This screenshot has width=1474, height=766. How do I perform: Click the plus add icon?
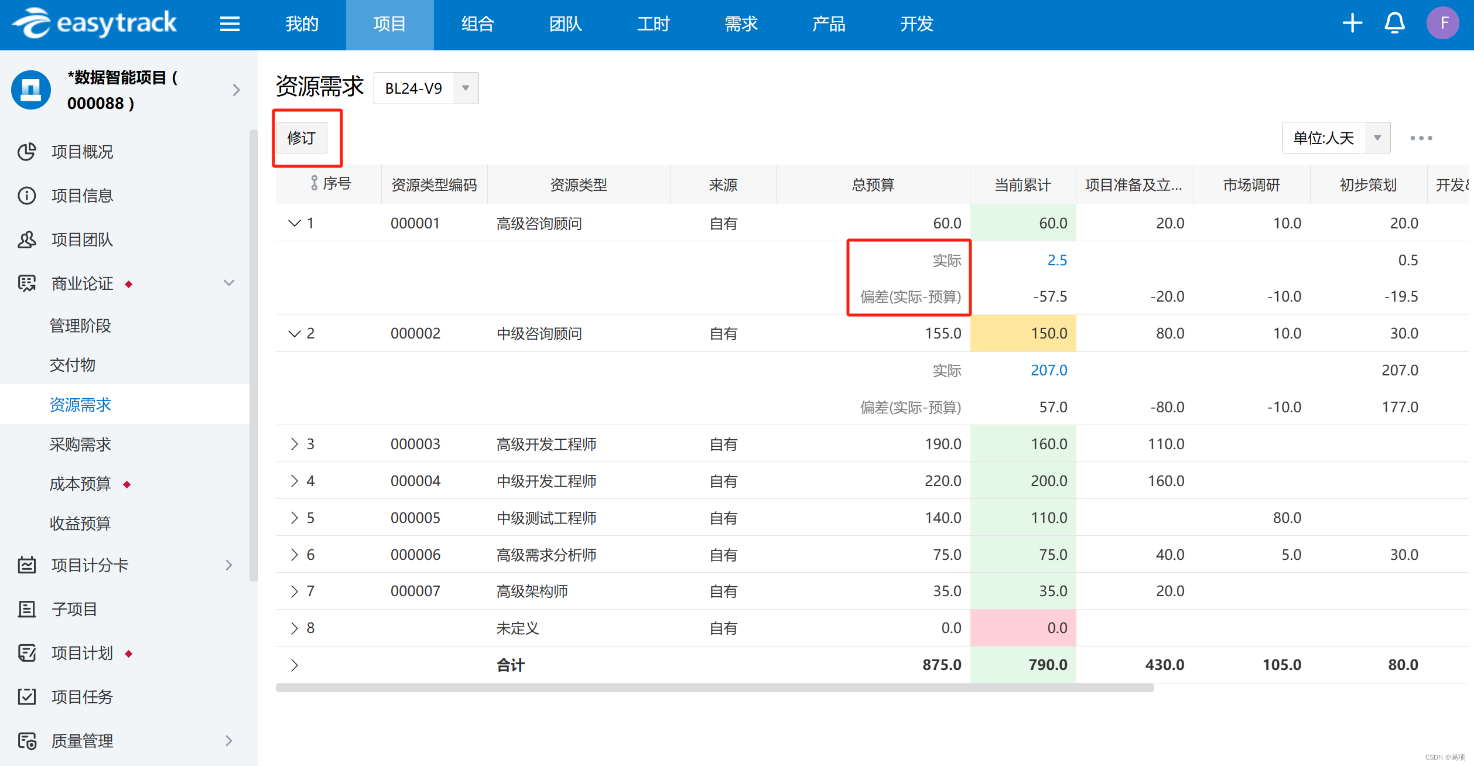1352,23
